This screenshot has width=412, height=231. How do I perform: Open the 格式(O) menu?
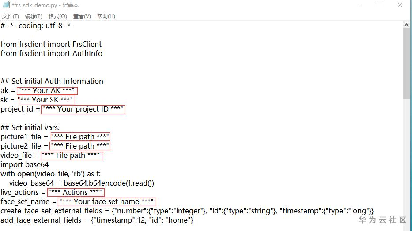tap(58, 16)
